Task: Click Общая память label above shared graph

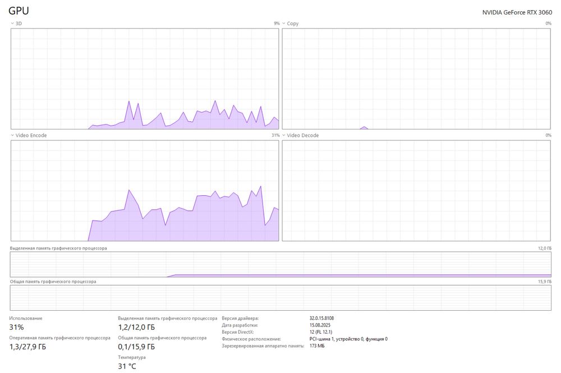Action: tap(53, 282)
